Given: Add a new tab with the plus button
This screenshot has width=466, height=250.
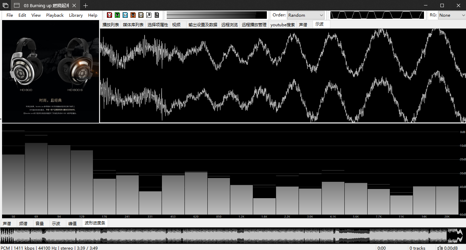Looking at the screenshot, I should click(x=85, y=5).
